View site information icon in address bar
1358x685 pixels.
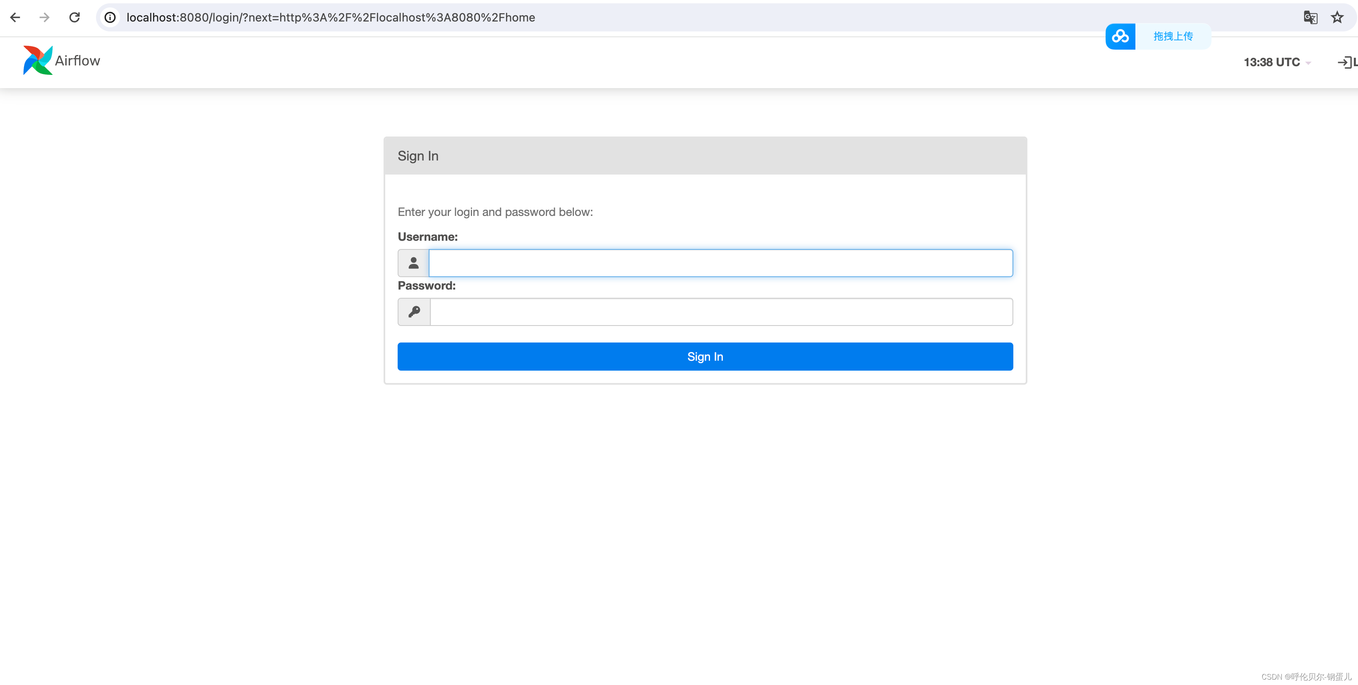coord(110,17)
